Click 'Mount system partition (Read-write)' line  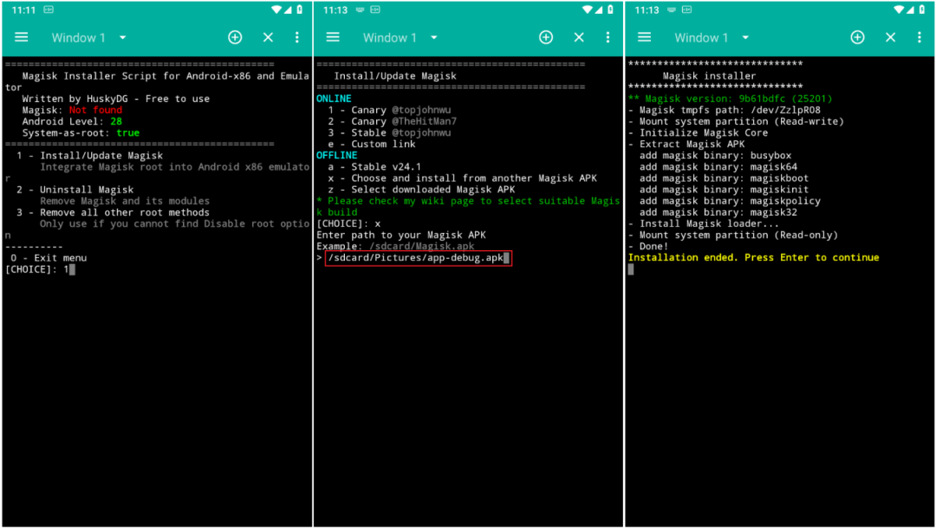pos(736,121)
